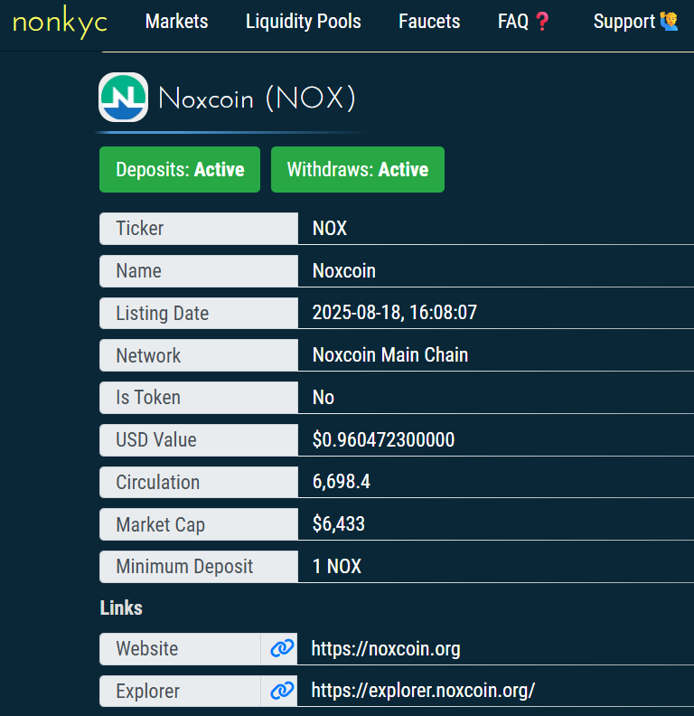Go to the Faucets page
This screenshot has width=694, height=716.
[429, 22]
